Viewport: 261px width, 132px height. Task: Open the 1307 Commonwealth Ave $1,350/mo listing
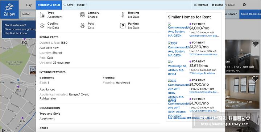coord(194,49)
